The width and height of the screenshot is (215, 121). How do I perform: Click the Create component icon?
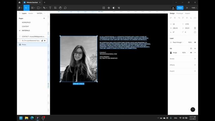click(x=109, y=8)
